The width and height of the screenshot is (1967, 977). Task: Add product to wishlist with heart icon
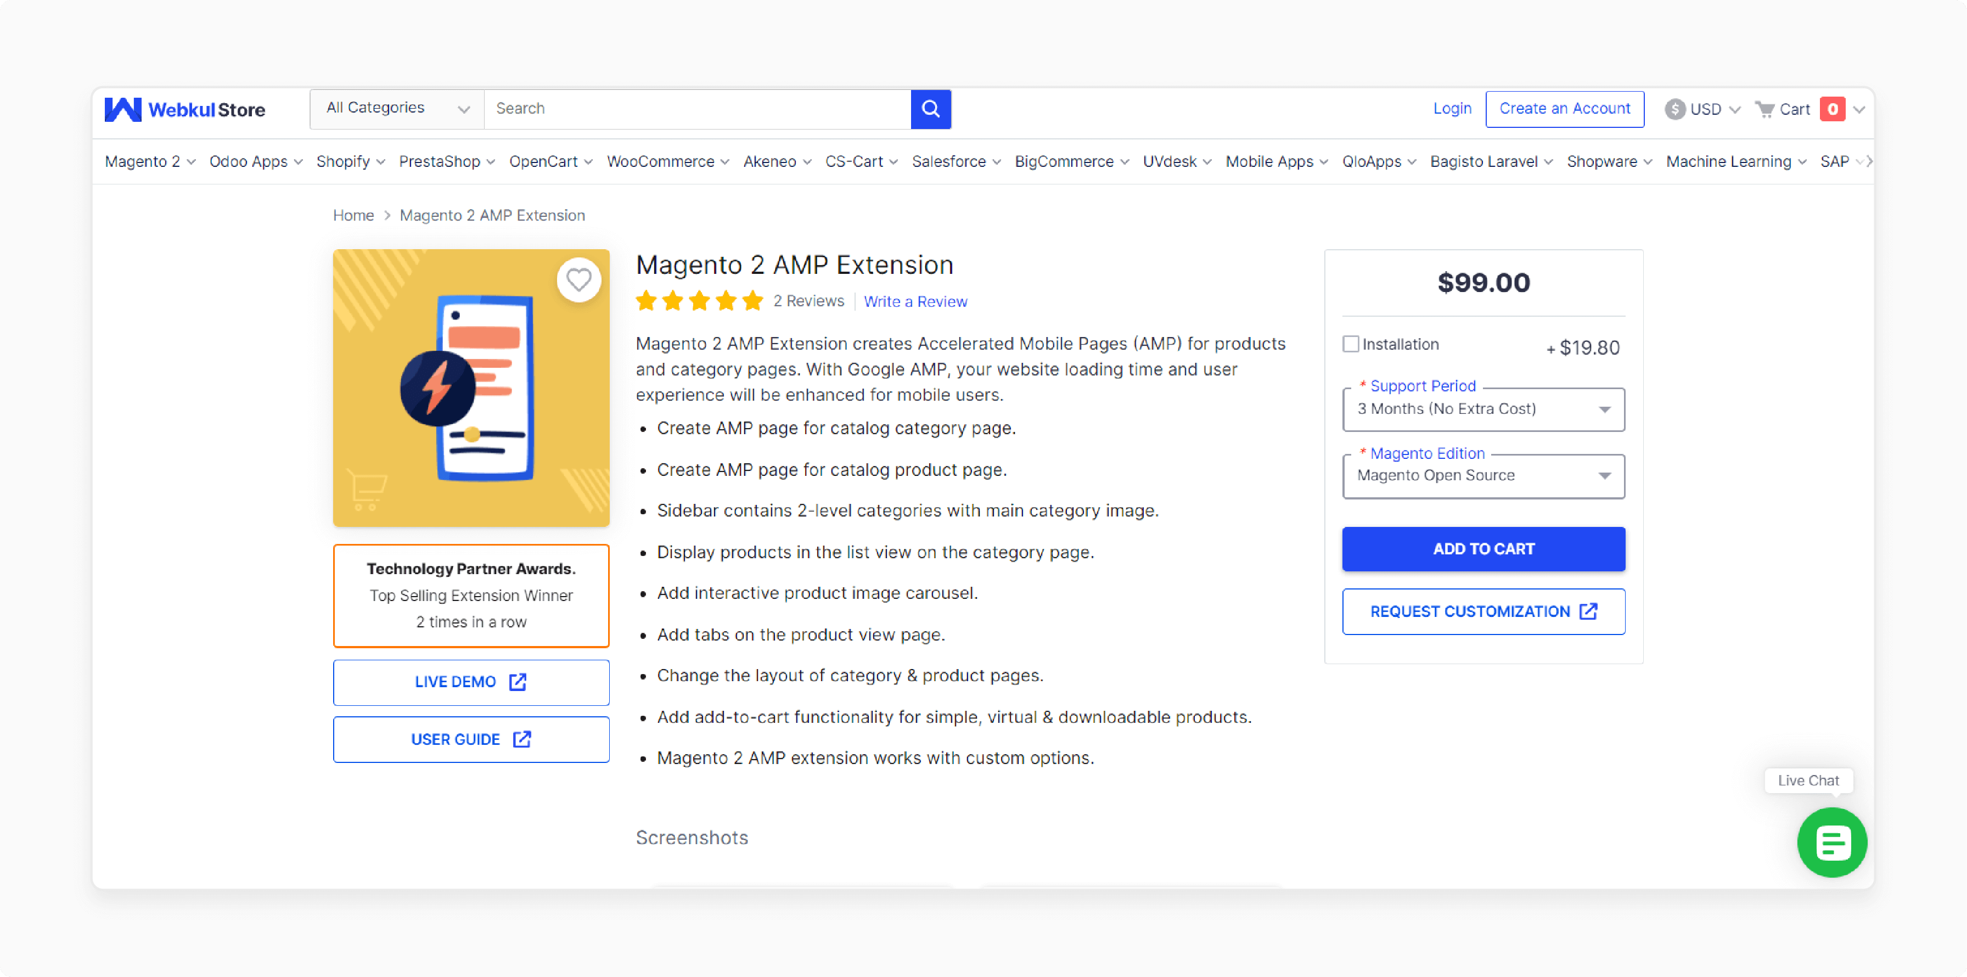(579, 279)
